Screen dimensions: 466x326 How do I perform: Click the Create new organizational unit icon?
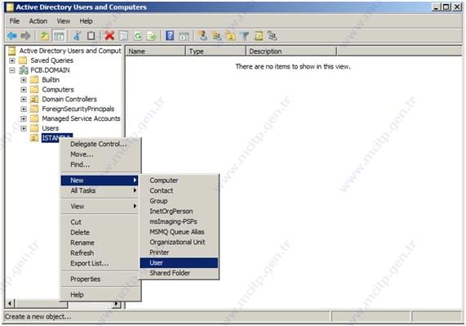click(231, 36)
